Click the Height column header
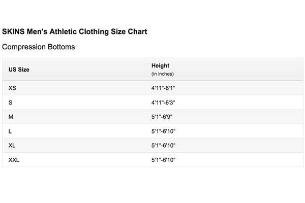Screen dimensions: 305x203 (160, 65)
